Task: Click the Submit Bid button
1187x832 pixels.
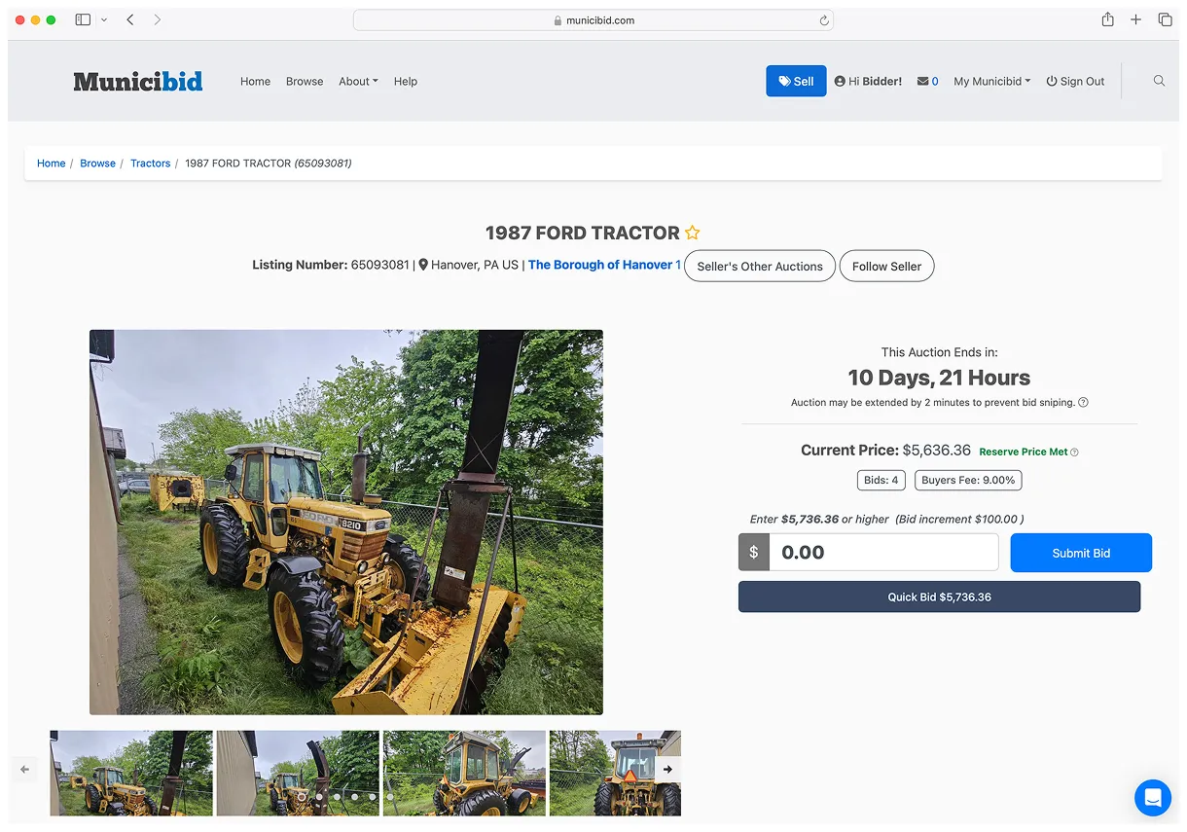Action: (x=1081, y=553)
